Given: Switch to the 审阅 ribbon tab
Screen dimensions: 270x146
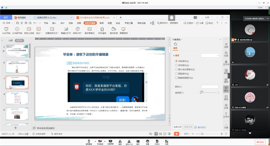Looking at the screenshot, I should click(102, 23).
